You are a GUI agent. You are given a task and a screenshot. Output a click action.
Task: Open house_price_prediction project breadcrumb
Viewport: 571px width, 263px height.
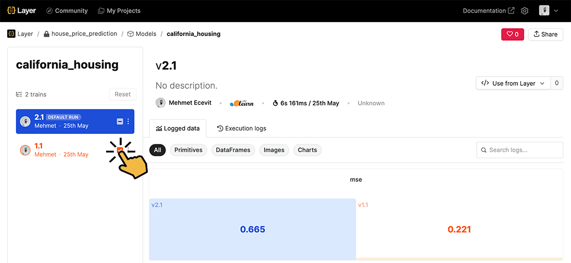(84, 34)
